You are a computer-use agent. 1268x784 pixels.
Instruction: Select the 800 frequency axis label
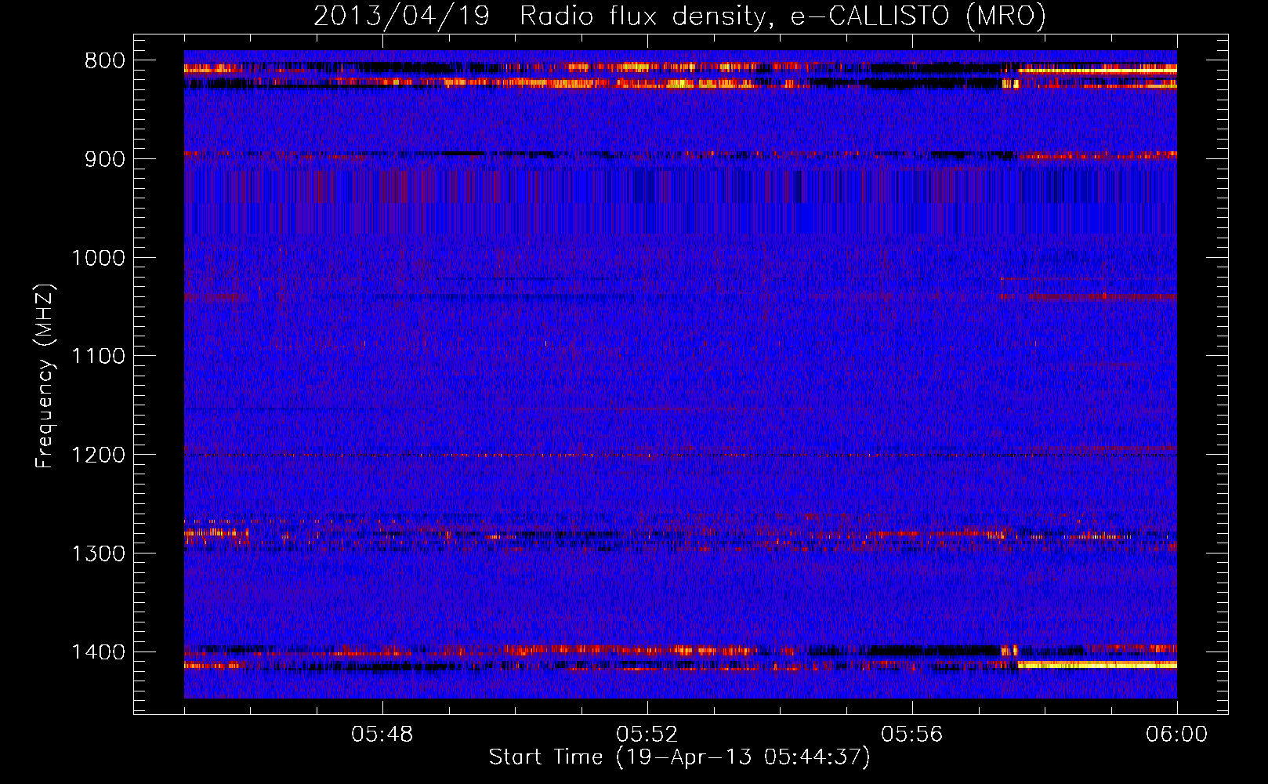105,61
